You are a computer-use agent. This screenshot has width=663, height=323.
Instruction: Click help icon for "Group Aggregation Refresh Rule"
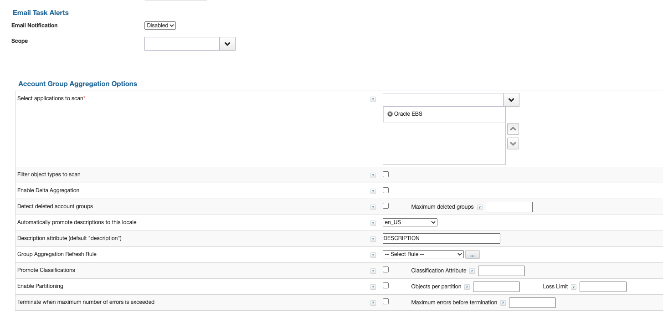(x=373, y=255)
